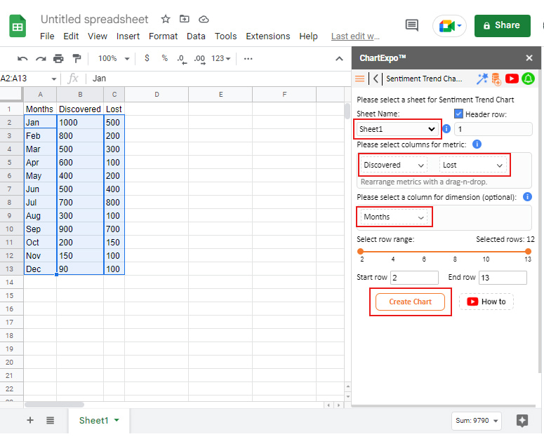This screenshot has height=446, width=544.
Task: View info for dimension column
Action: click(x=527, y=197)
